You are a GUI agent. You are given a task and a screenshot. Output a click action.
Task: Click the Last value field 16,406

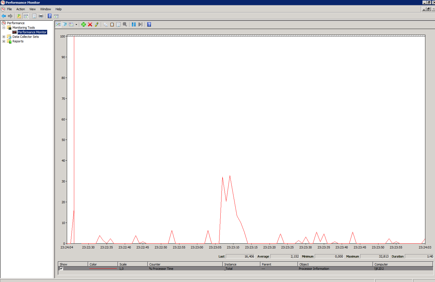tap(240, 256)
